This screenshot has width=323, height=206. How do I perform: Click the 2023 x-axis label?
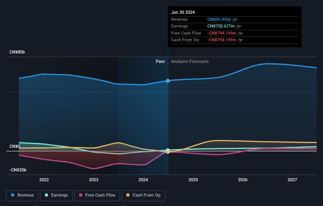[x=94, y=180]
